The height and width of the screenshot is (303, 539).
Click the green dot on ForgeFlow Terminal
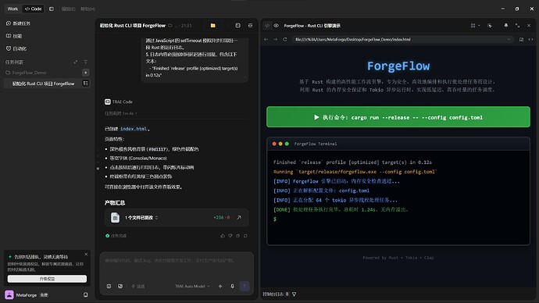tap(287, 144)
